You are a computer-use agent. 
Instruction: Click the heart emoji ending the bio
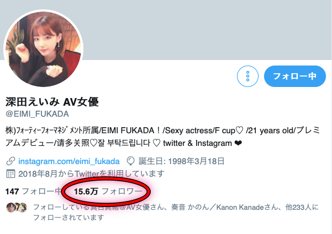click(238, 143)
